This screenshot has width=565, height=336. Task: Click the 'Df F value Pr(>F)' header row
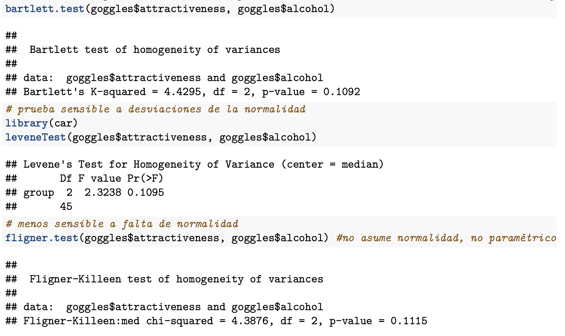[x=111, y=178]
